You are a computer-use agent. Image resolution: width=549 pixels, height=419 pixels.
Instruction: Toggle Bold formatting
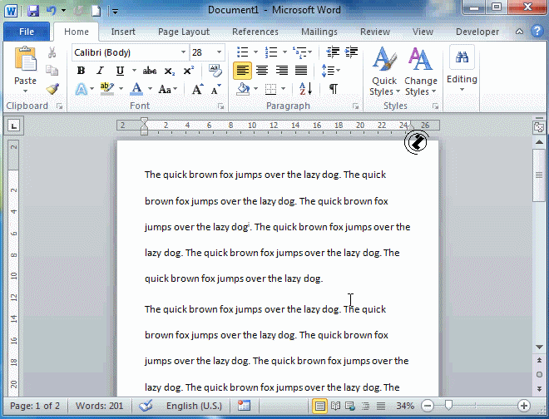pyautogui.click(x=81, y=71)
